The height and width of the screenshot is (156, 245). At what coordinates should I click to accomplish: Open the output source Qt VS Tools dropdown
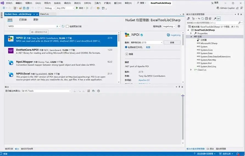pos(46,91)
